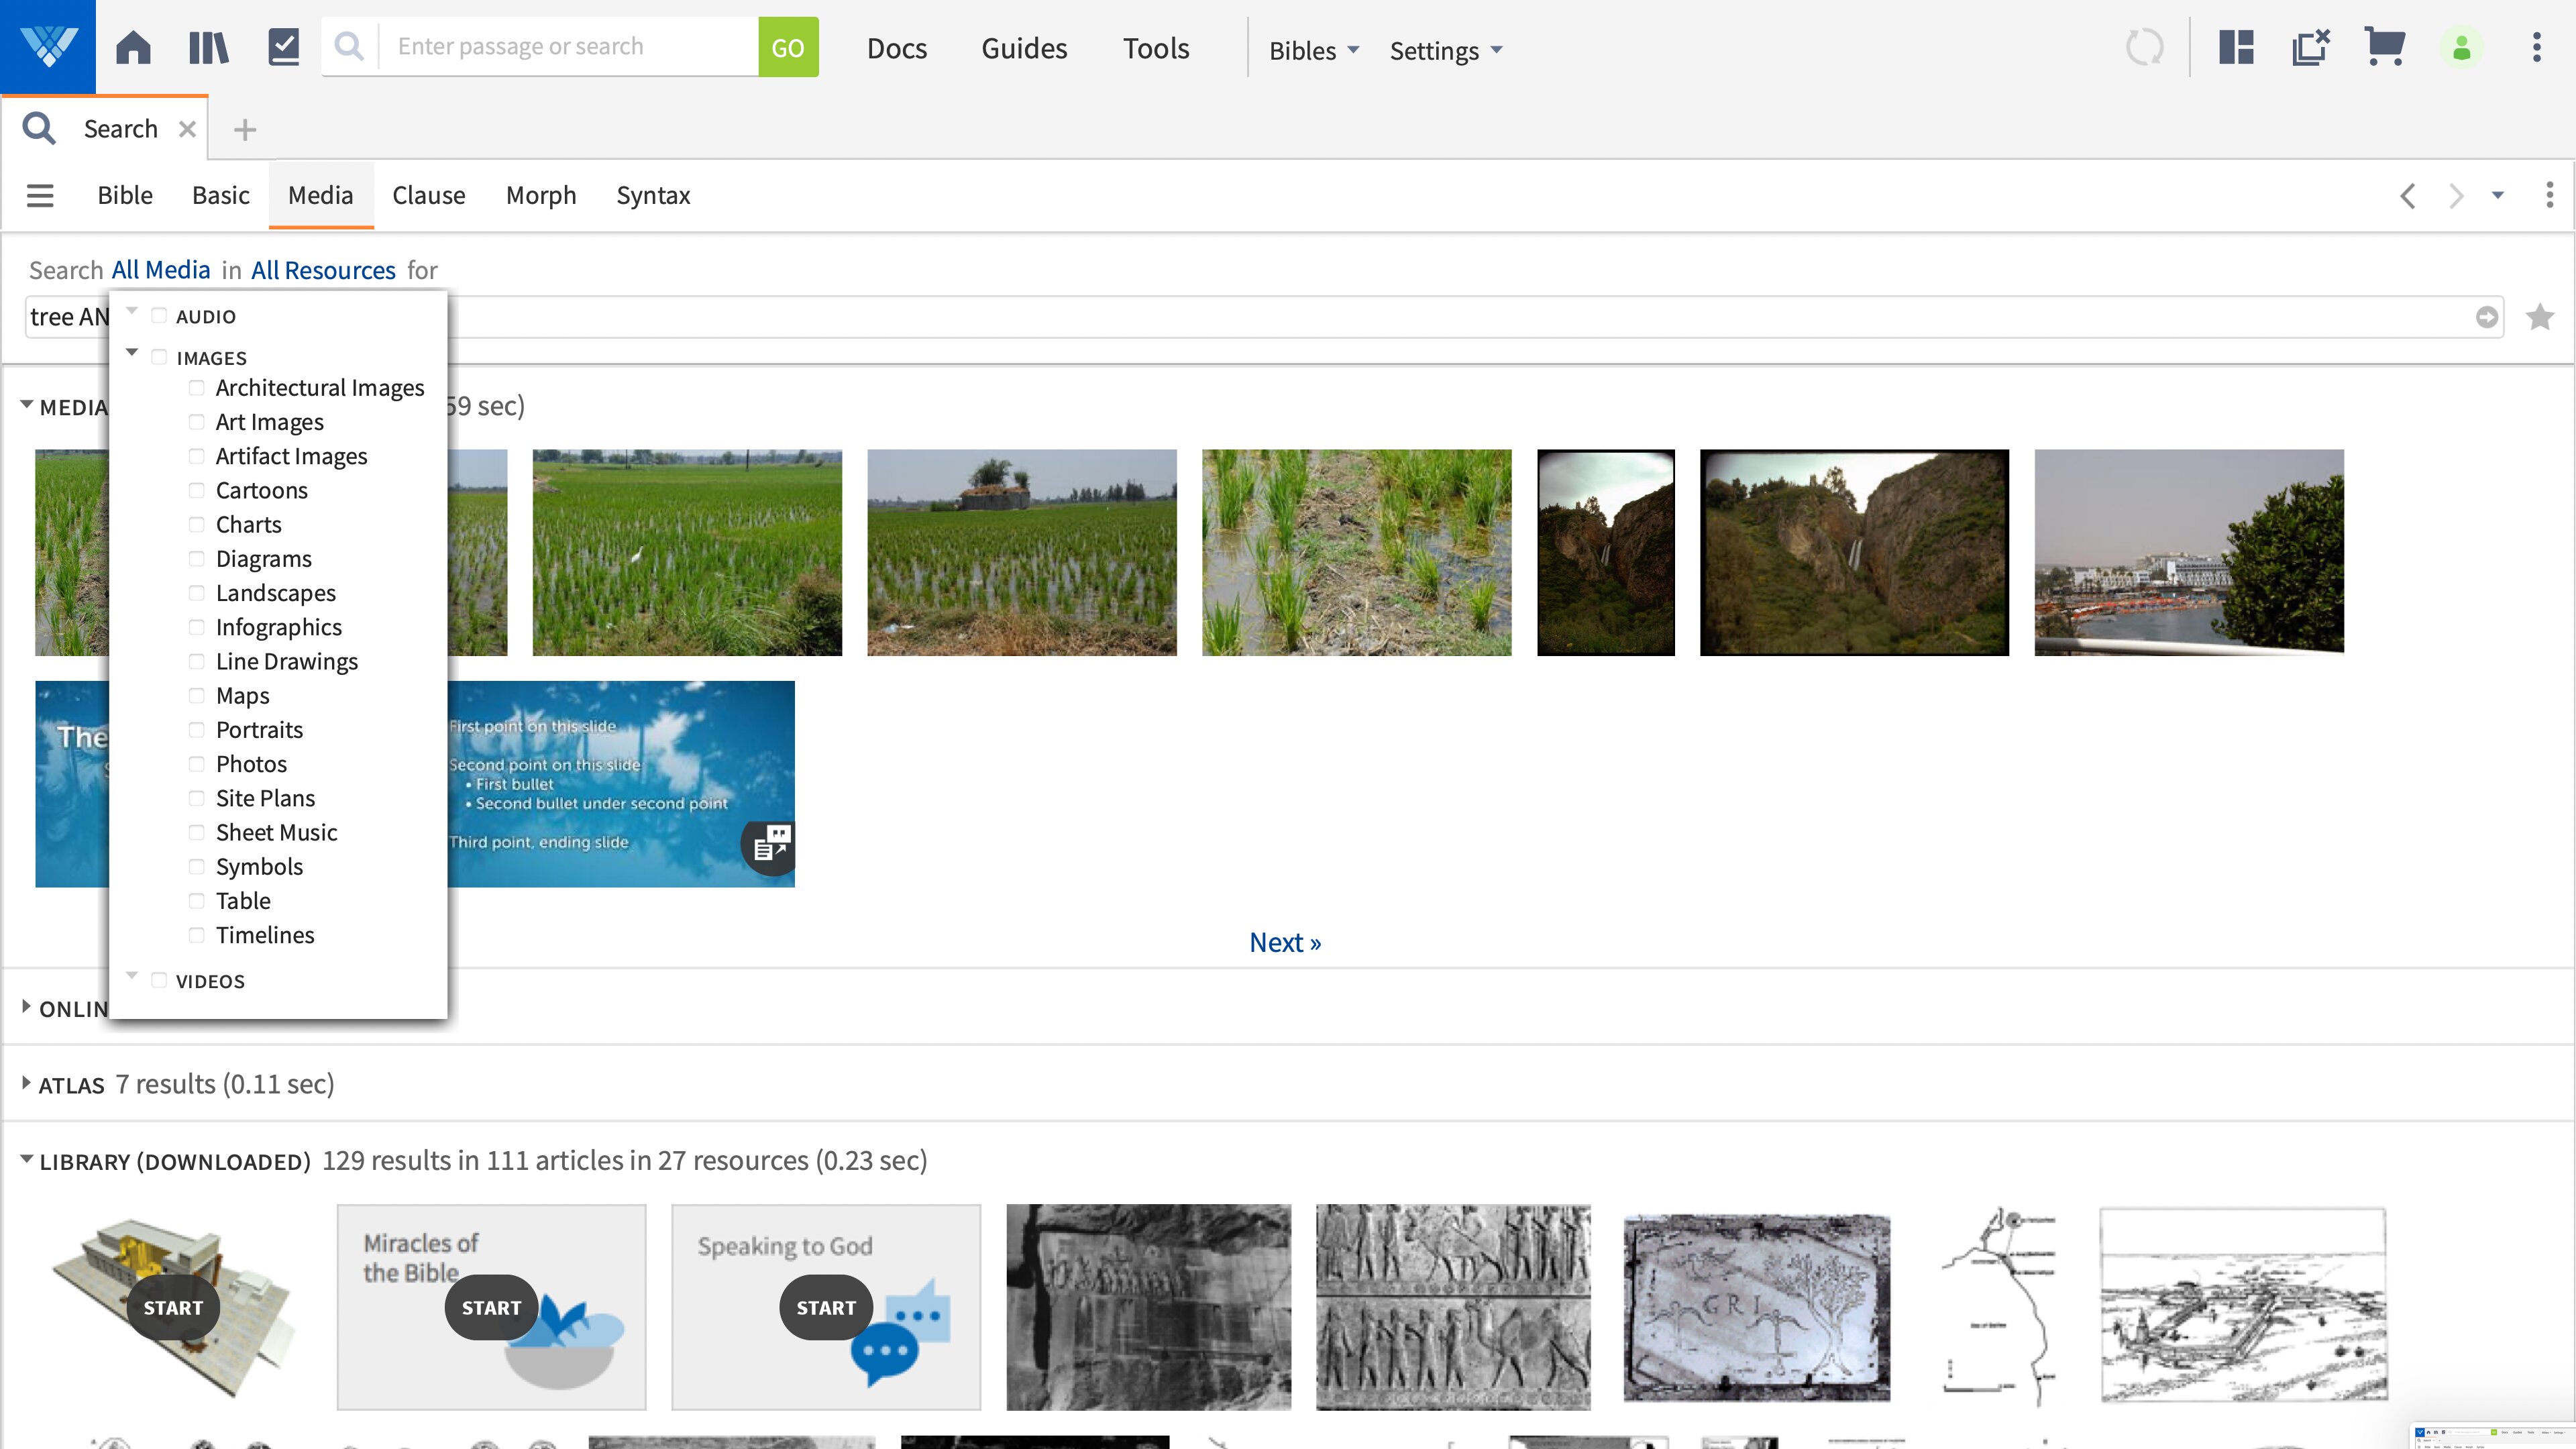Click the Next results link
Viewport: 2576px width, 1449px height.
click(1285, 942)
